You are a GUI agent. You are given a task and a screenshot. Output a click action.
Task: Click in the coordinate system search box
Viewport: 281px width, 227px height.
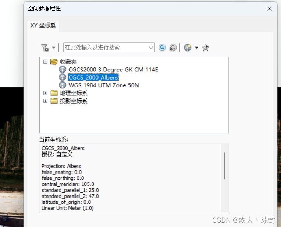[x=106, y=48]
